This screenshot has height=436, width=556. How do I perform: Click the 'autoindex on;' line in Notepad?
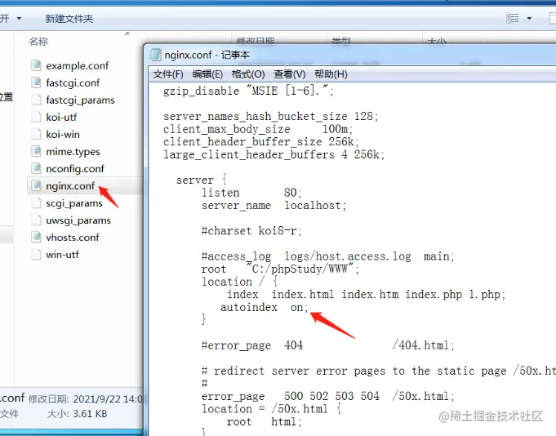[x=265, y=307]
